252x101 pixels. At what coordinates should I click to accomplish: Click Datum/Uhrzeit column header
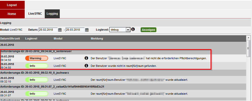click(10, 38)
